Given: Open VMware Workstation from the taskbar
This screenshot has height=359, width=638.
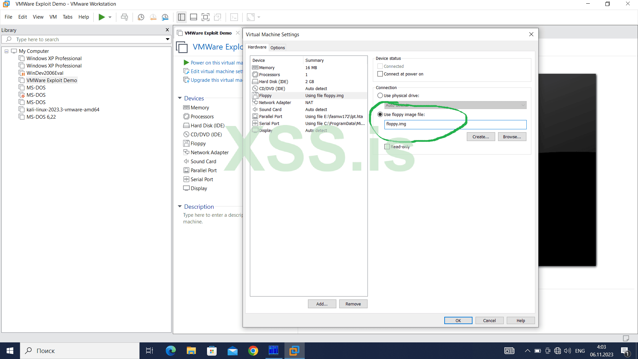Looking at the screenshot, I should 294,351.
